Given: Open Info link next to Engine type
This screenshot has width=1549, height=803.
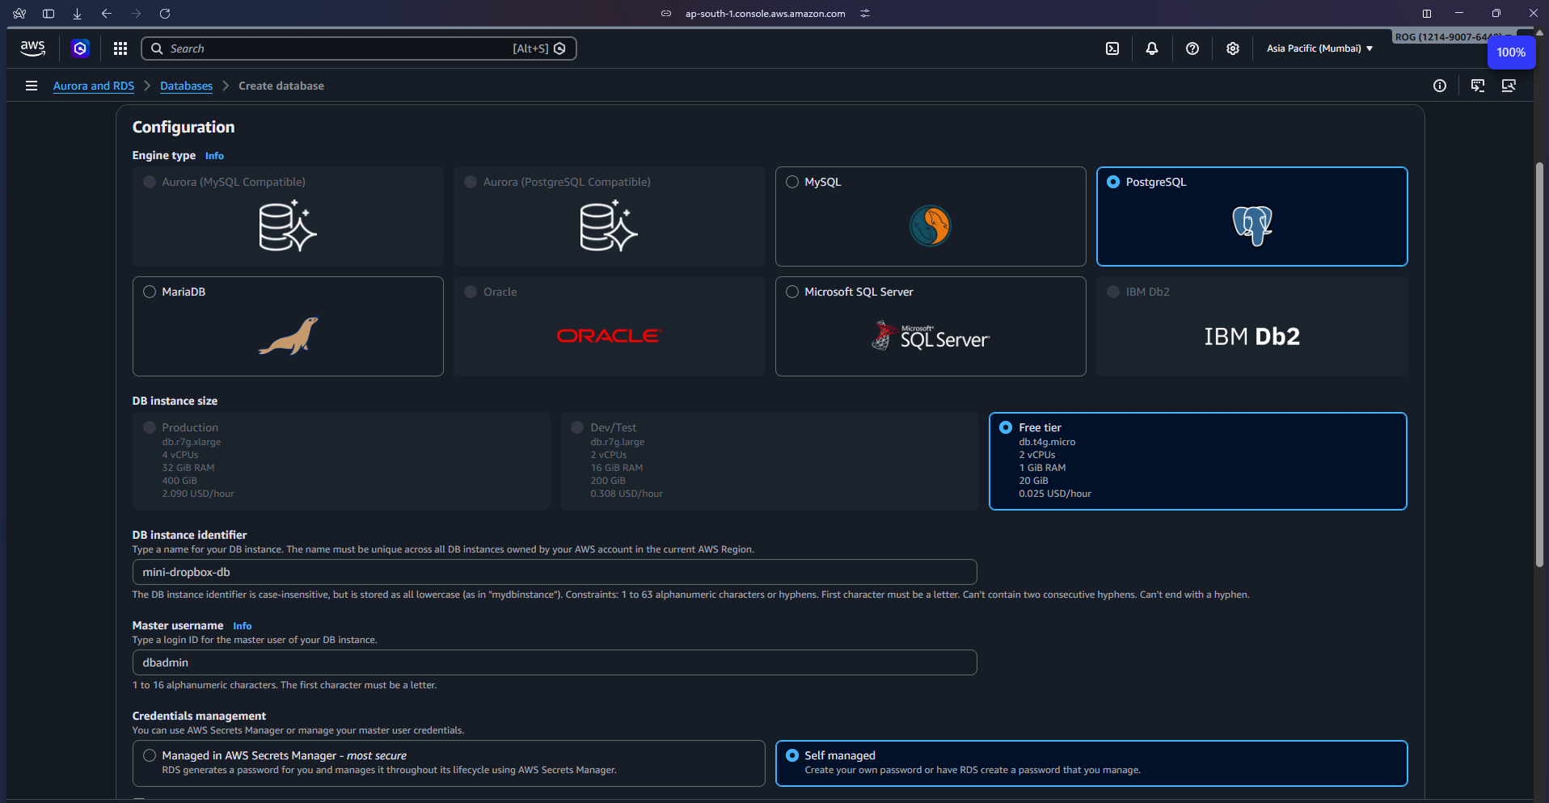Looking at the screenshot, I should click(x=214, y=156).
